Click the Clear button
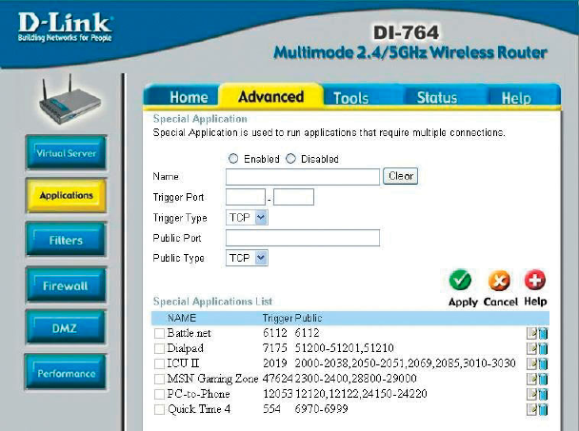 pos(401,176)
